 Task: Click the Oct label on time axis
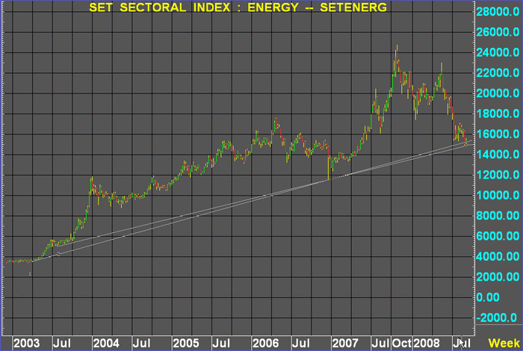coord(402,344)
